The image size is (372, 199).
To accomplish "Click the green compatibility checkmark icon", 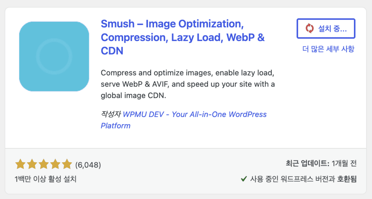I will tap(244, 179).
